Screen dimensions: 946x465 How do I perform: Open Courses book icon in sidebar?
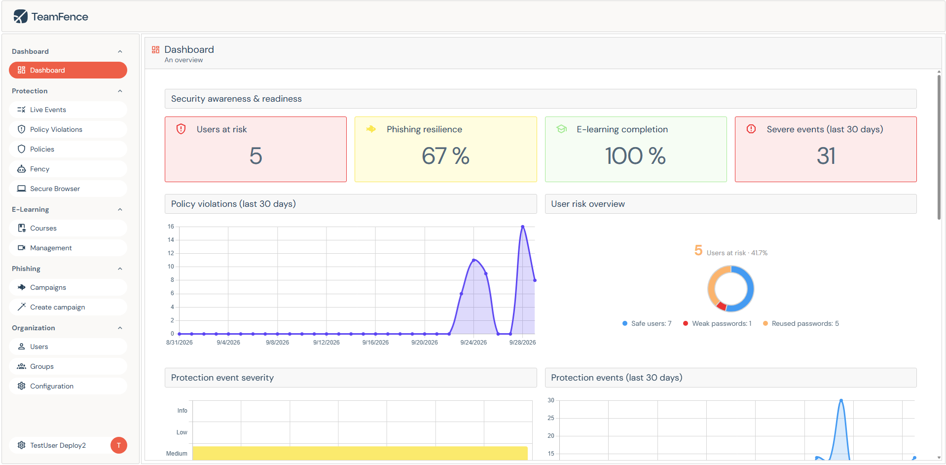pos(21,228)
